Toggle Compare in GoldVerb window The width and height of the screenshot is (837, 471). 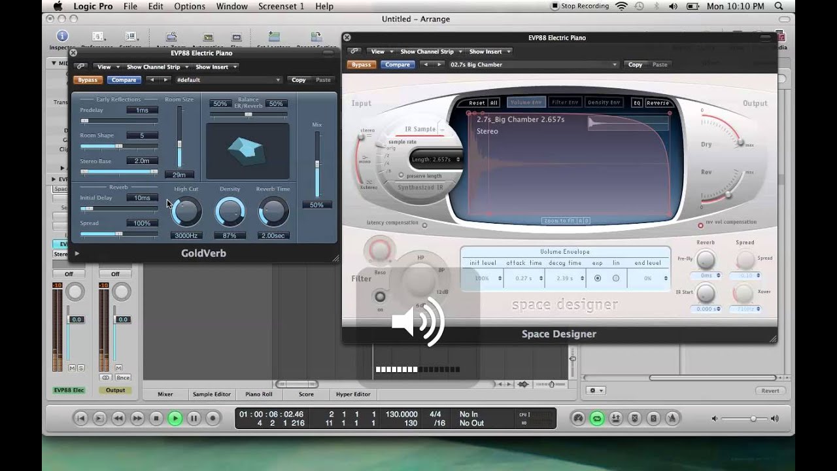pyautogui.click(x=124, y=80)
